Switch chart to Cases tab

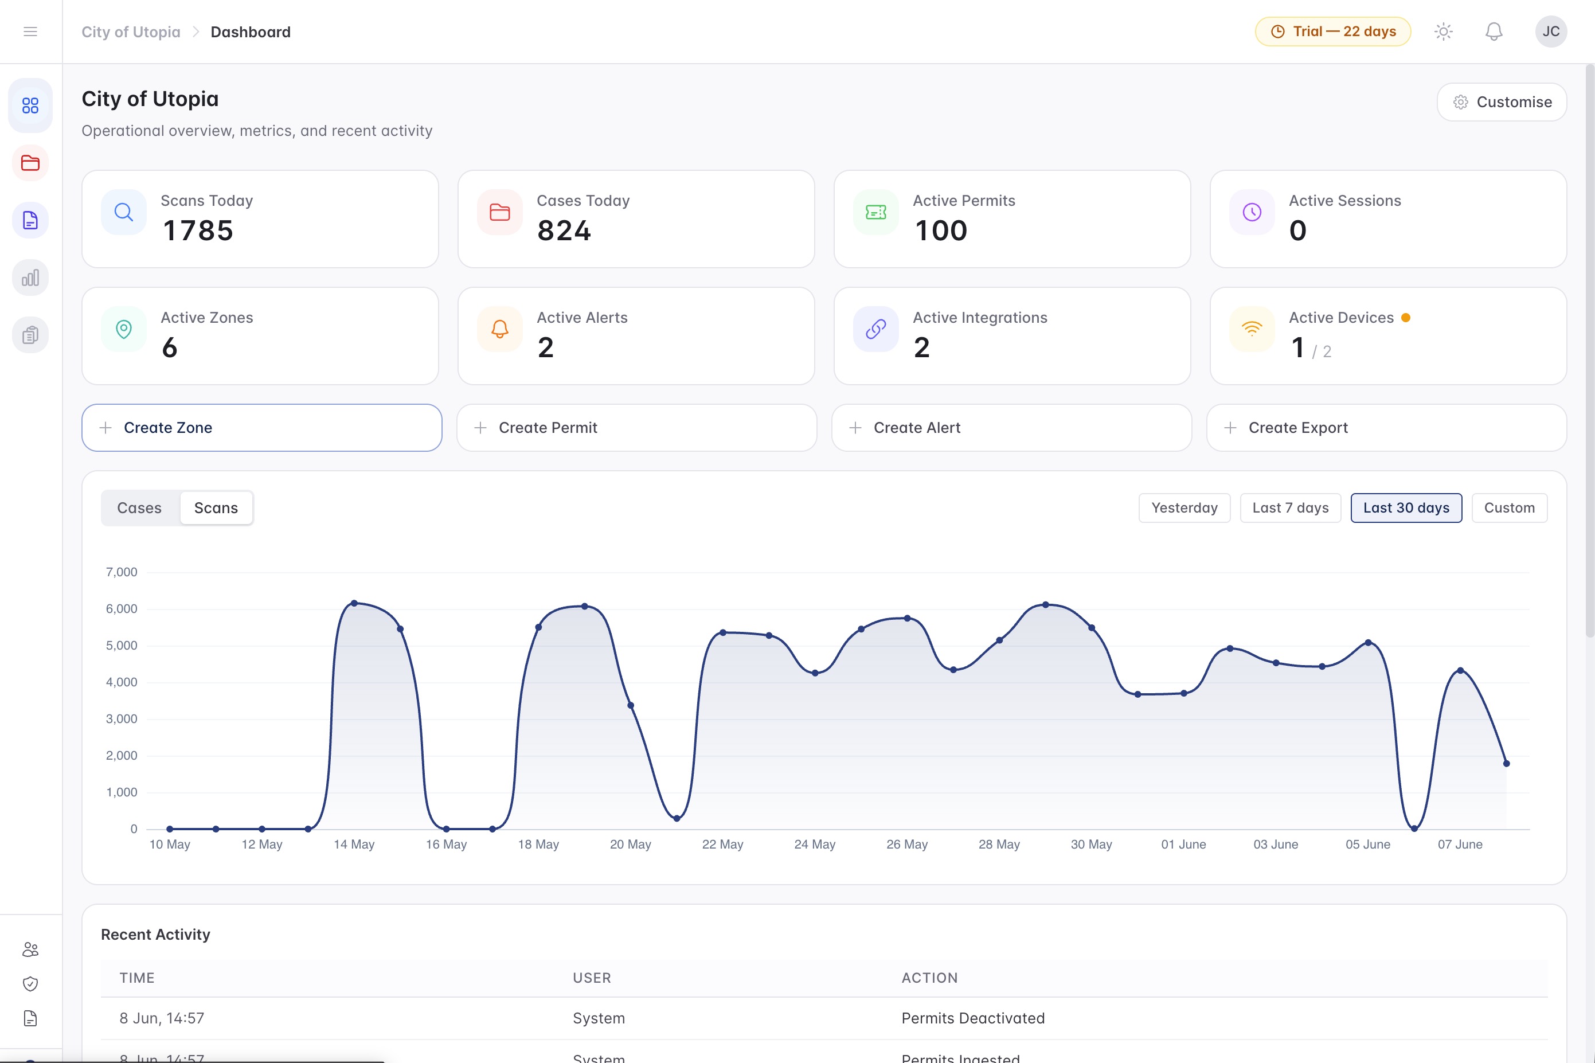click(139, 508)
